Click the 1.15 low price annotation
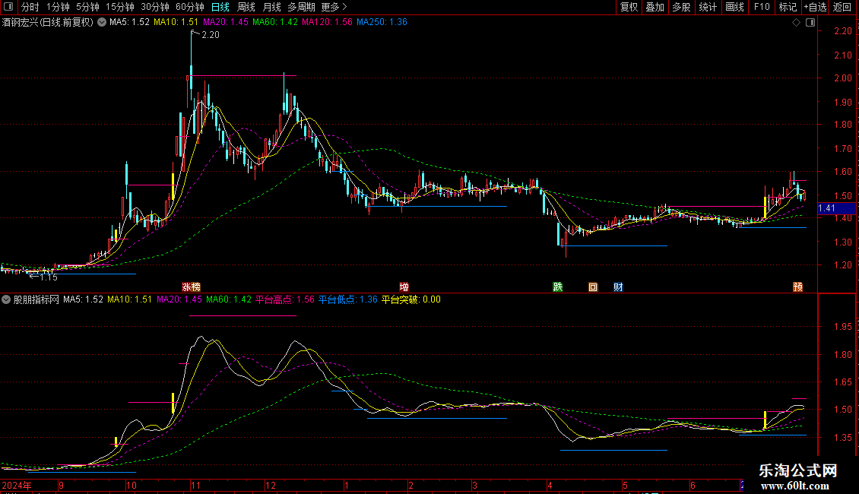Viewport: 859px width, 494px height. (49, 277)
